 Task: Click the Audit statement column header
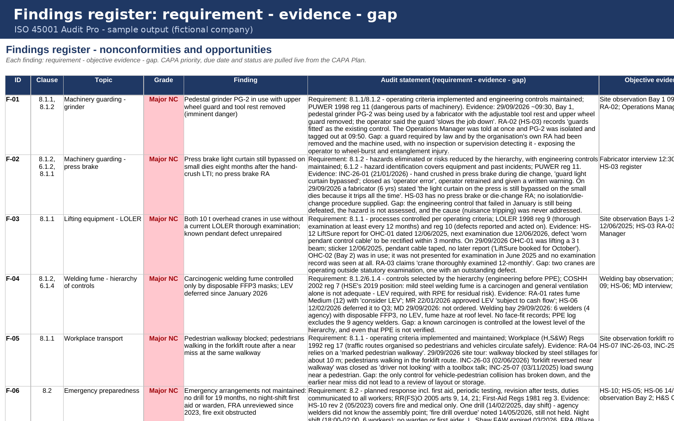pyautogui.click(x=453, y=85)
